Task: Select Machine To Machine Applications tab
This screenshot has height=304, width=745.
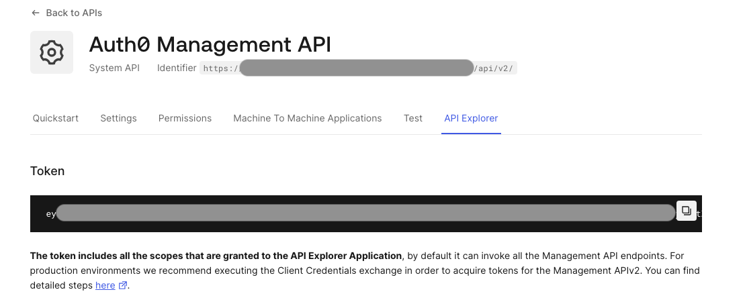Action: click(308, 118)
